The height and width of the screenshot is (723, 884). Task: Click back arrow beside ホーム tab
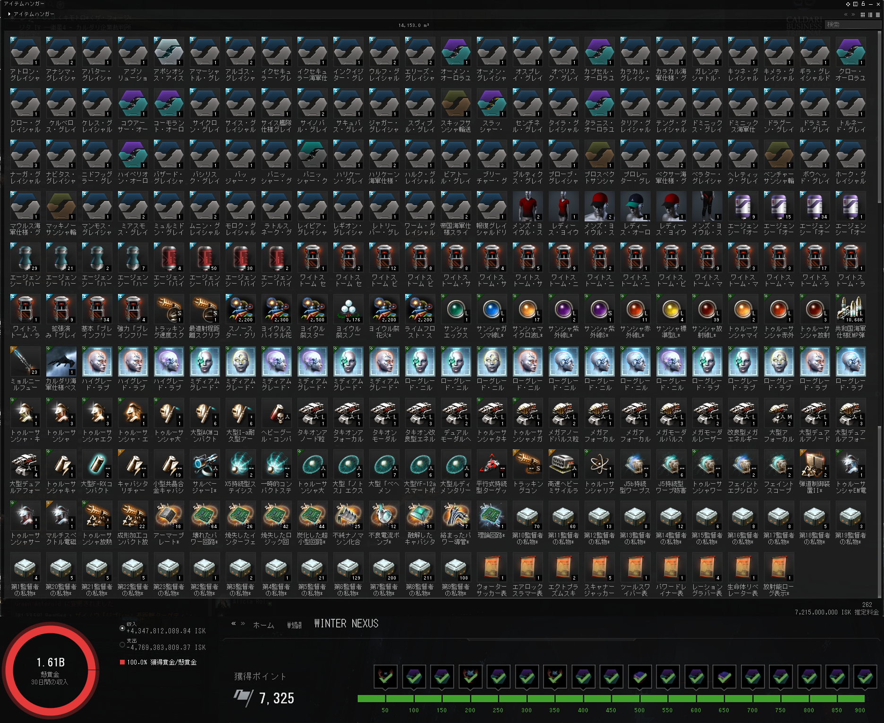(x=234, y=624)
